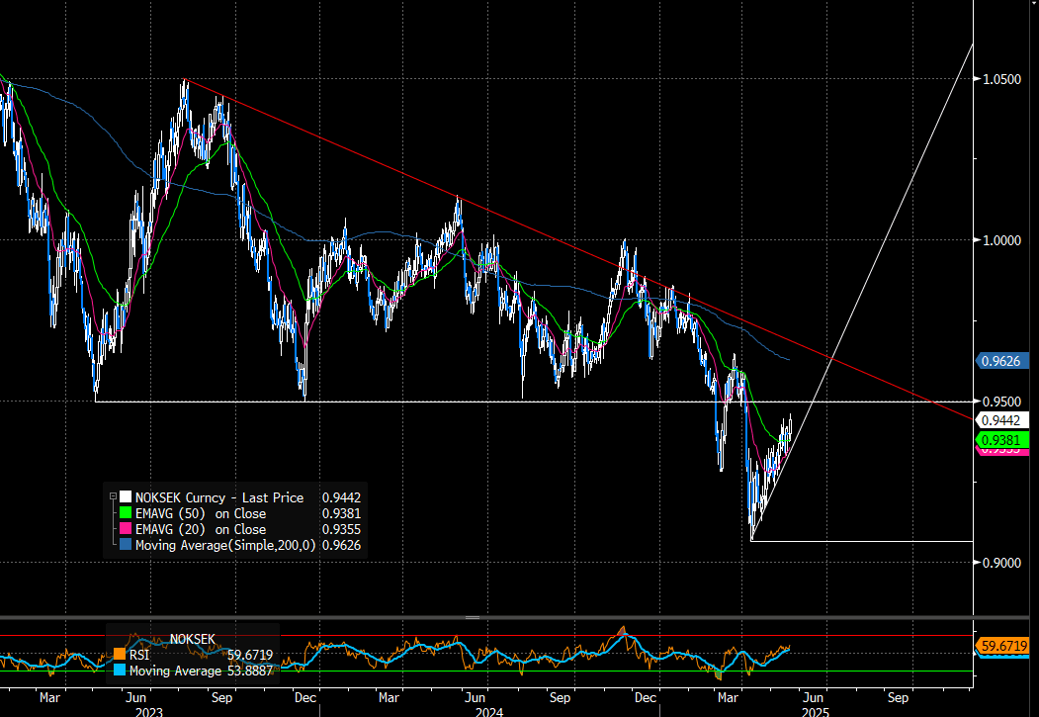Viewport: 1039px width, 717px height.
Task: Click the 0.9381 EMA axis label
Action: pyautogui.click(x=1001, y=439)
